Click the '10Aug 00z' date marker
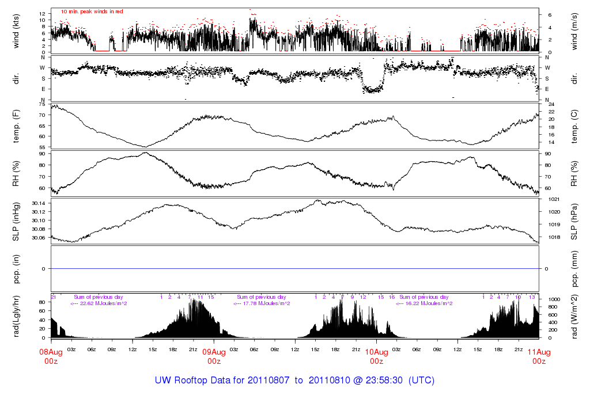The height and width of the screenshot is (403, 590). pos(377,356)
